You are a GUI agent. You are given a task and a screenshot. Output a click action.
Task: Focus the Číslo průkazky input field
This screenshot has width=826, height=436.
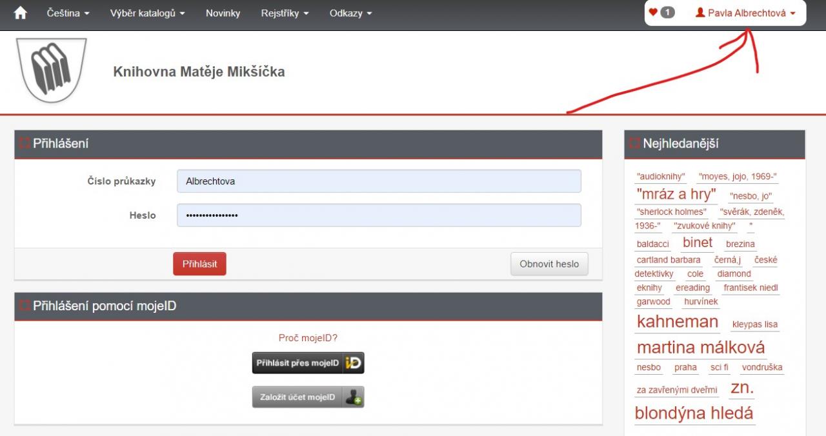coord(379,181)
